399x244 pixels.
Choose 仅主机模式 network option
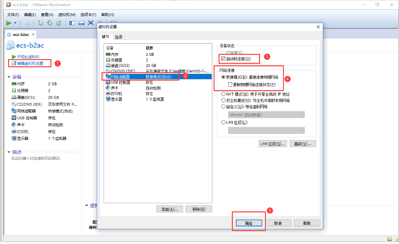point(223,100)
